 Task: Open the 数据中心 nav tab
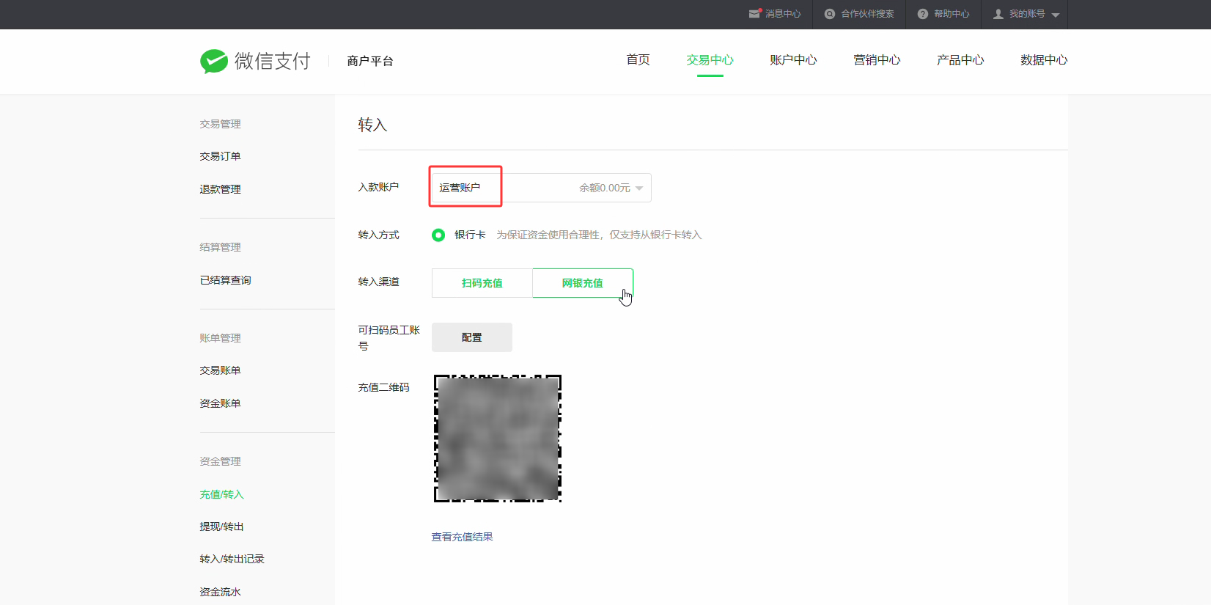[x=1044, y=59]
